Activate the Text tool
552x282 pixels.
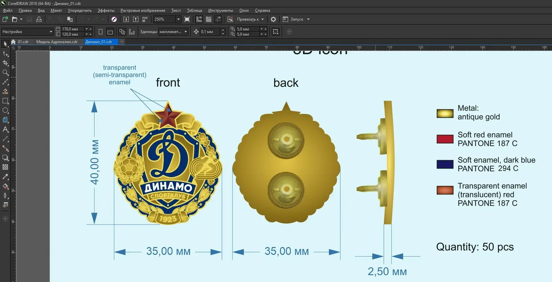(x=5, y=129)
